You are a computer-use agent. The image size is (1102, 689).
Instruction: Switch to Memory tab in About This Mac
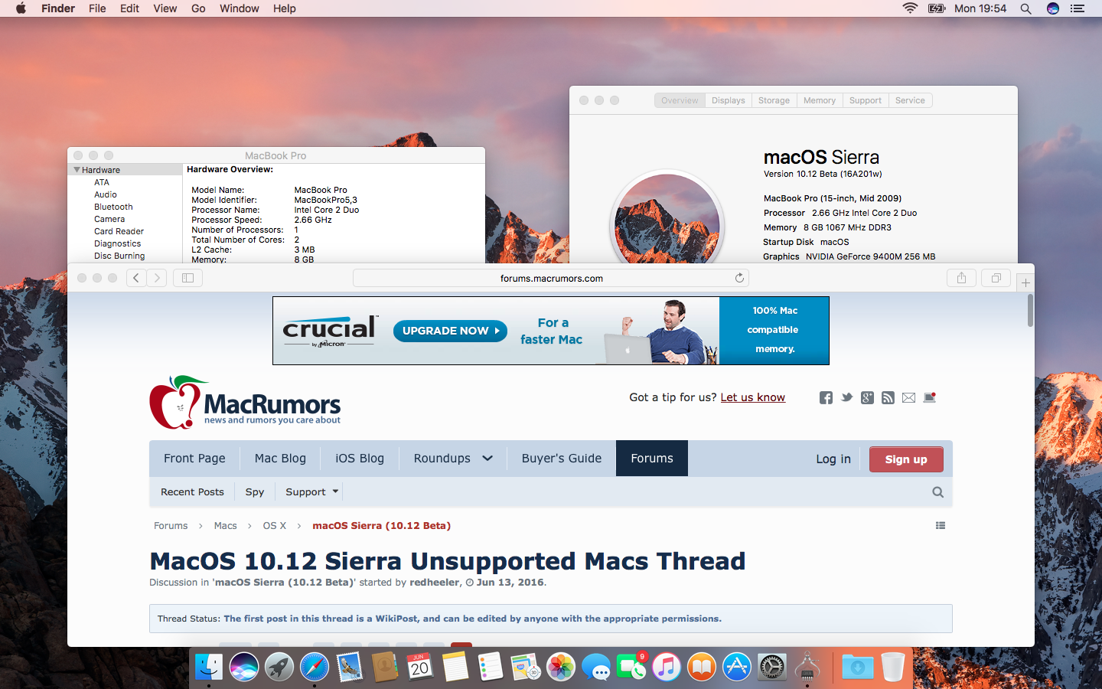(820, 100)
